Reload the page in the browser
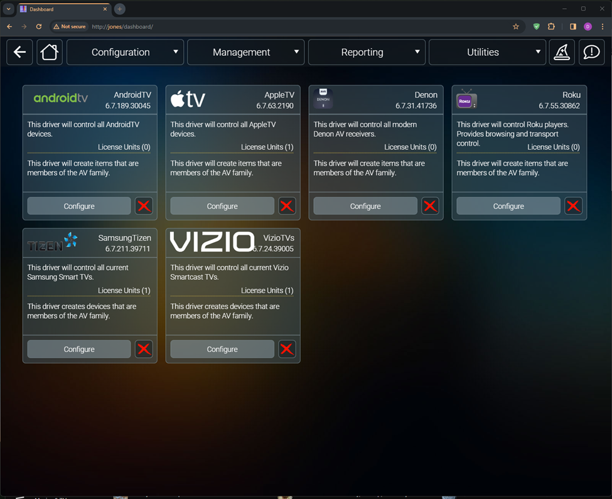This screenshot has height=499, width=612. pyautogui.click(x=39, y=26)
